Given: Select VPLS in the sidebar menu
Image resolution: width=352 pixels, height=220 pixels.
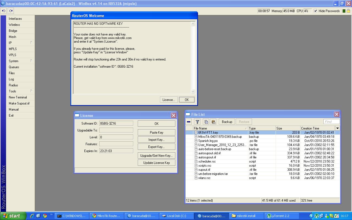Looking at the screenshot, I should click(20, 55).
